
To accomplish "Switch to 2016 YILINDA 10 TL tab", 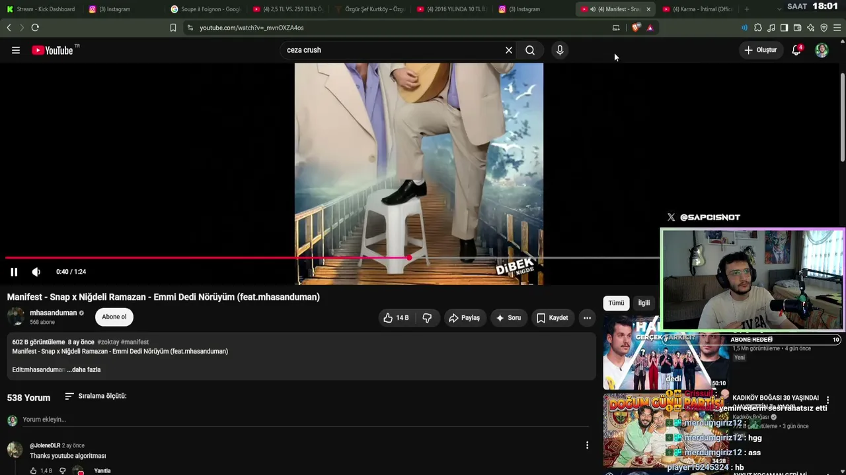I will [452, 9].
